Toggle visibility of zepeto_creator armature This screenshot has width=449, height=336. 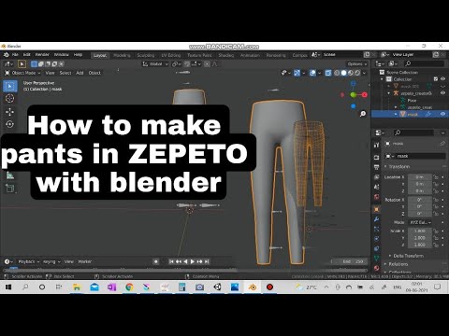442,93
